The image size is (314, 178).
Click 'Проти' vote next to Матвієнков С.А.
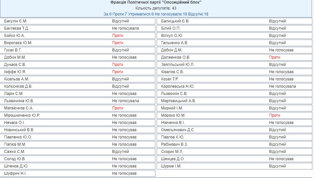pos(118,108)
